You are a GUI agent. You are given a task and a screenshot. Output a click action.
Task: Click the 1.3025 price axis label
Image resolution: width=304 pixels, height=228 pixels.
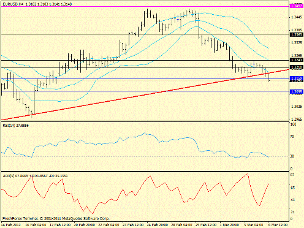click(297, 107)
